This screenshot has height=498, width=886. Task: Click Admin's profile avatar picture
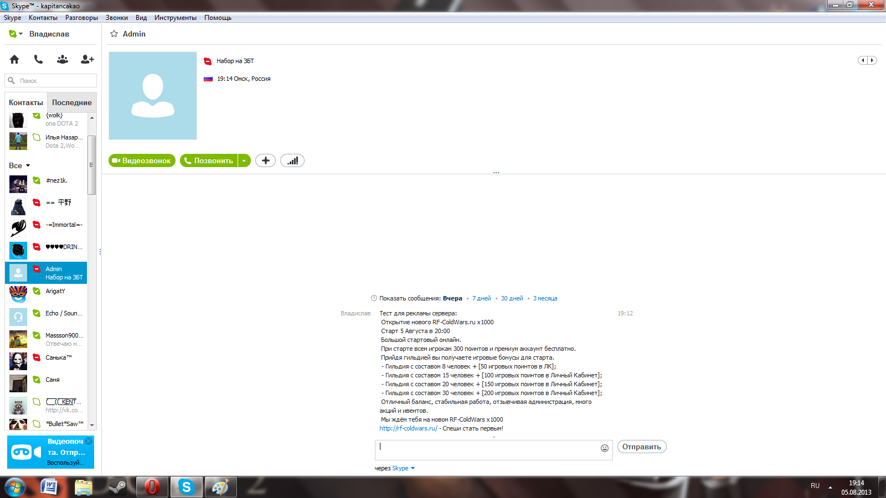pos(153,96)
